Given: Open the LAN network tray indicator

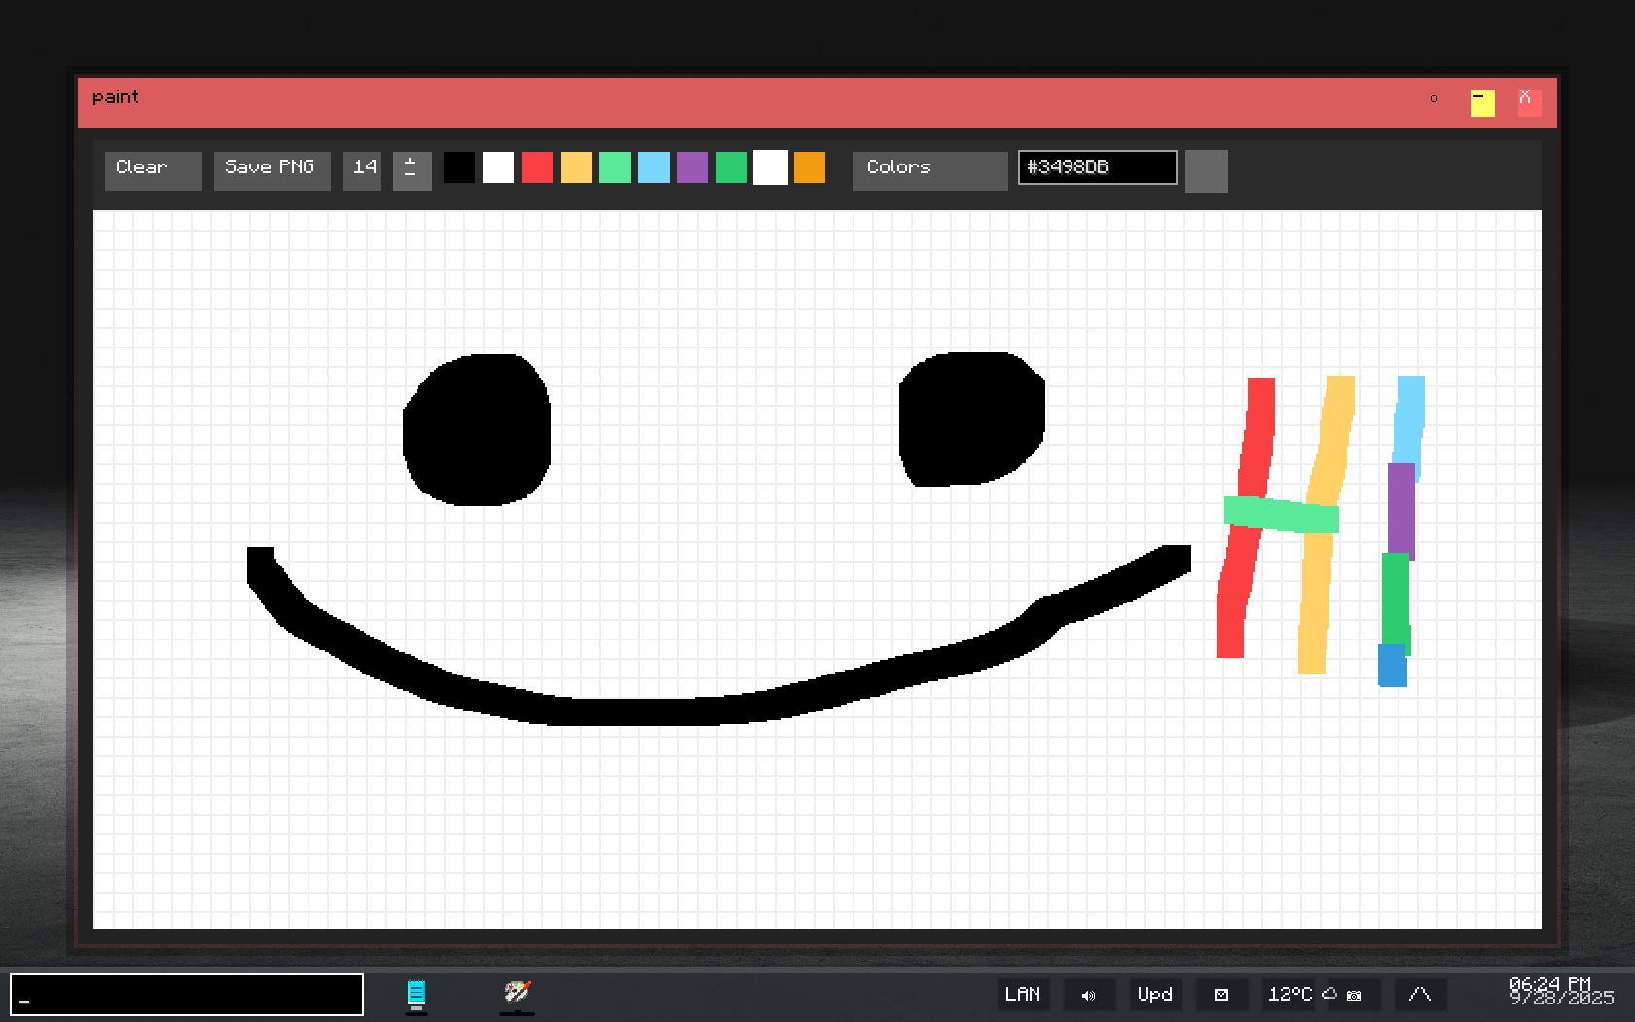Looking at the screenshot, I should 1022,995.
